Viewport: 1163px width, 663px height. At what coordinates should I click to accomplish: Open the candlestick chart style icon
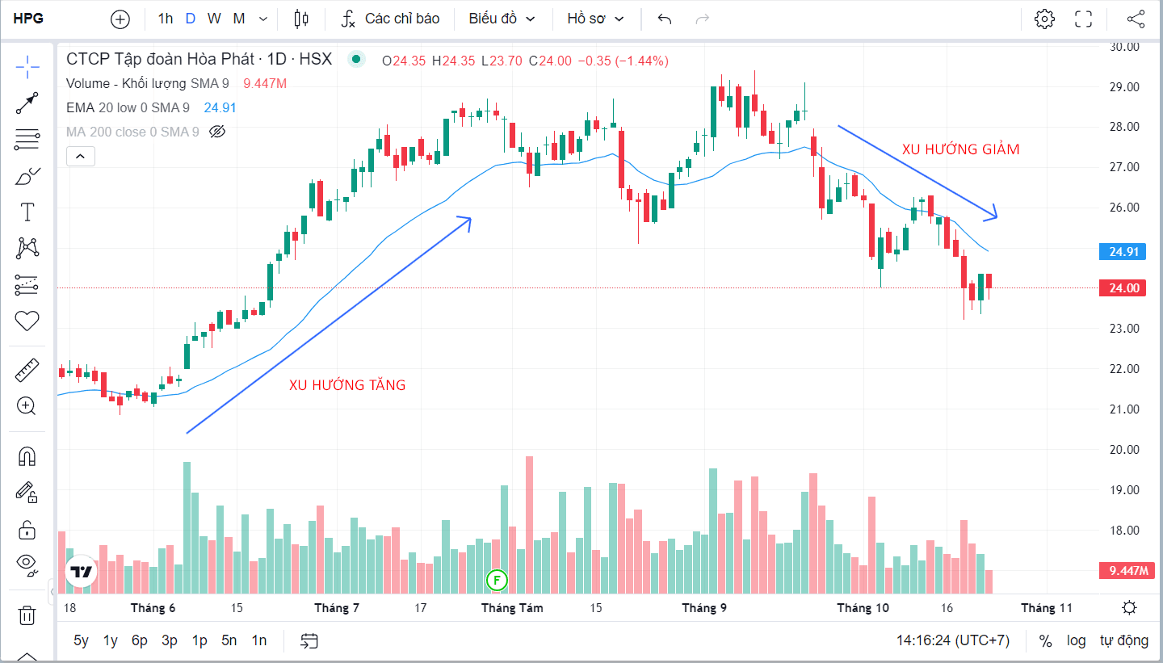point(302,19)
